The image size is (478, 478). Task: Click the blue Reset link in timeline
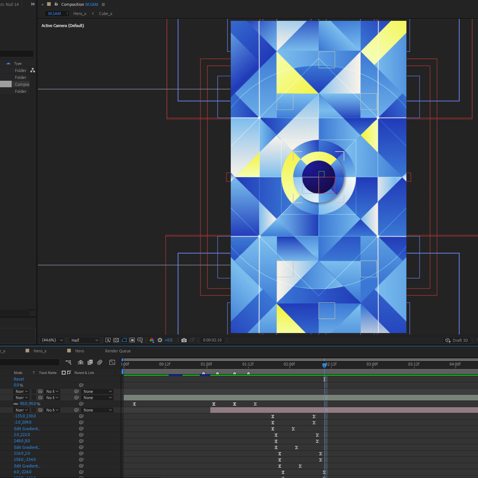click(19, 379)
